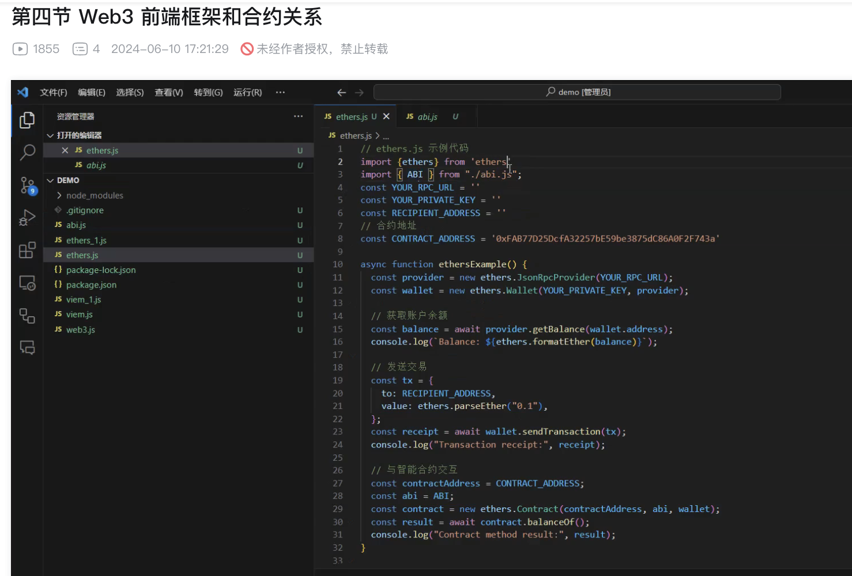Image resolution: width=852 pixels, height=576 pixels.
Task: Select web3.js in the explorer
Action: (x=80, y=329)
